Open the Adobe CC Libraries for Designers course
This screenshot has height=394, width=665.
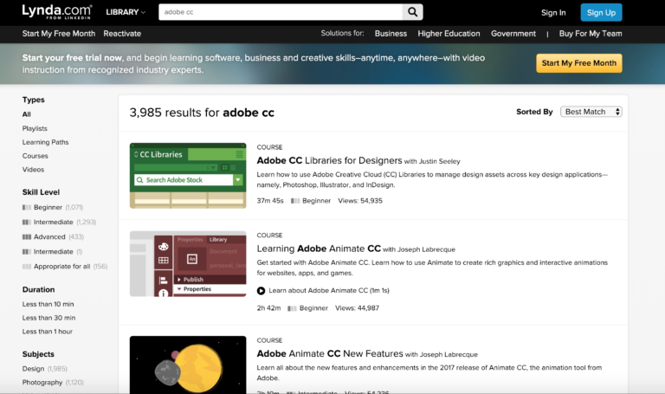click(329, 161)
